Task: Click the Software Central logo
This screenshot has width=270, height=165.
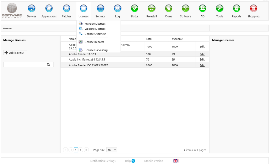Action: tap(12, 10)
